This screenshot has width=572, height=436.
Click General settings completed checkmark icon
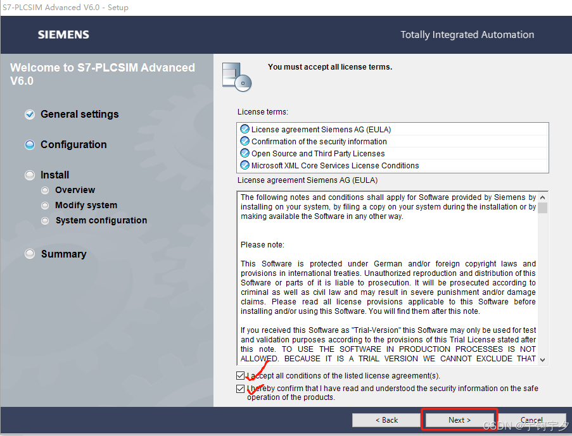click(x=30, y=115)
